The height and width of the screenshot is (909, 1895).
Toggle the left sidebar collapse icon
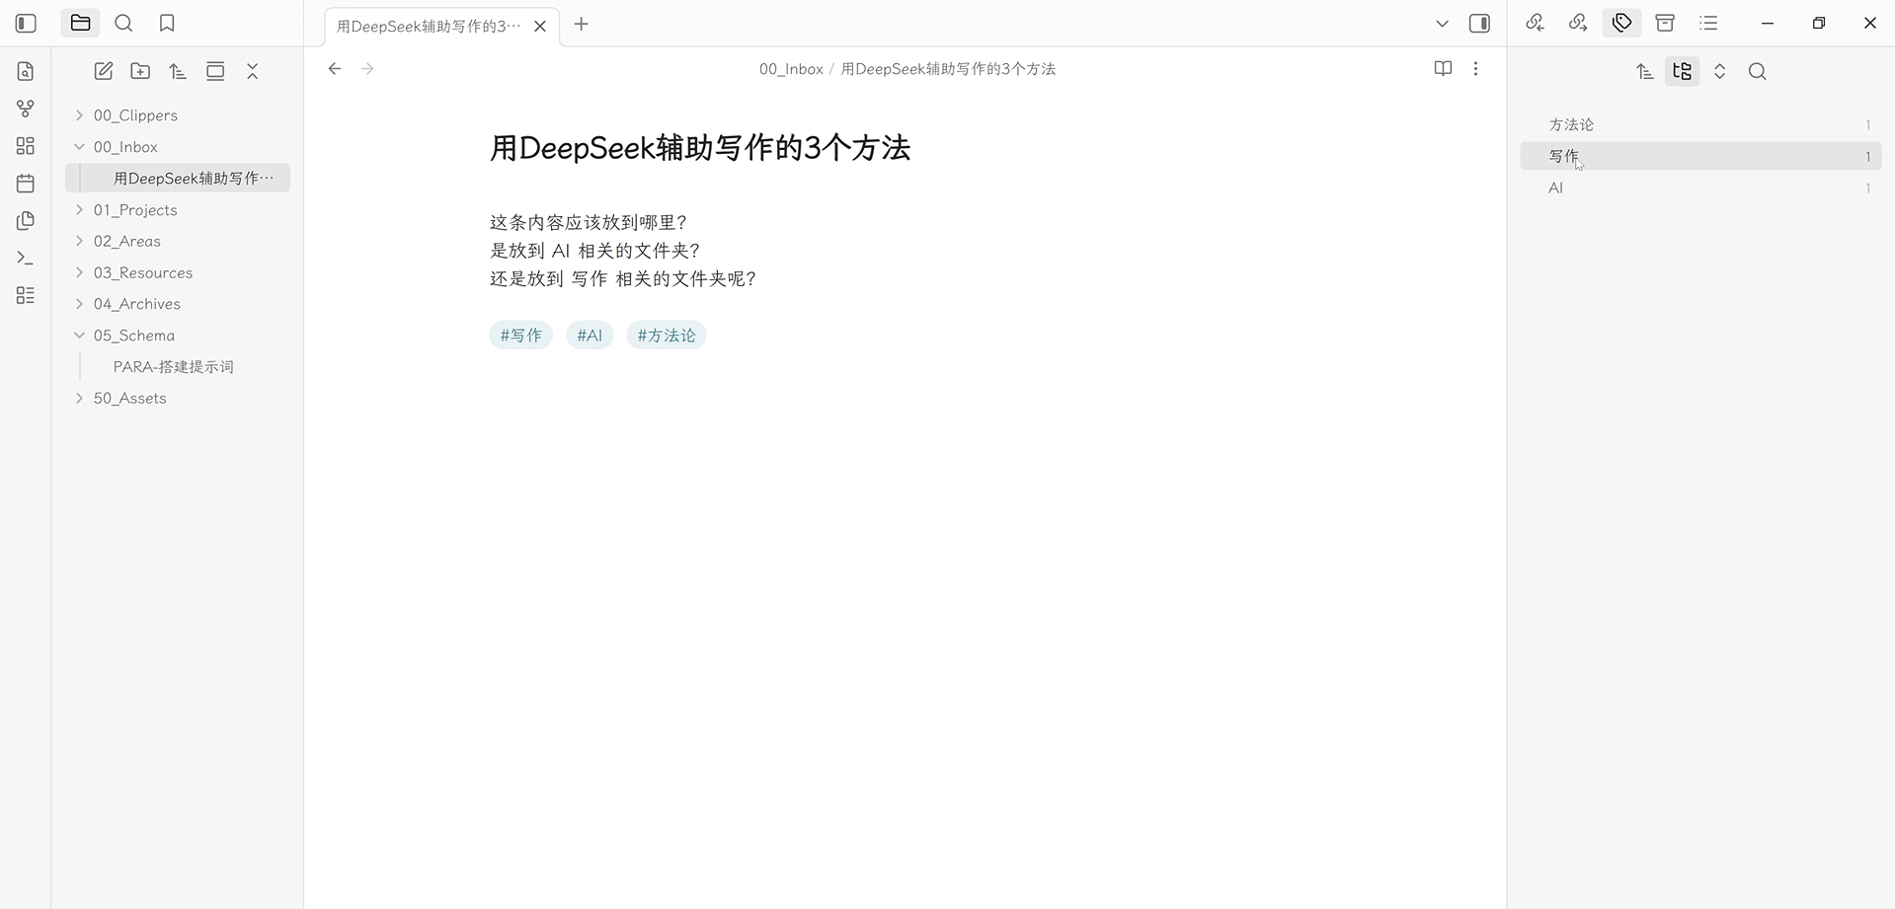27,23
